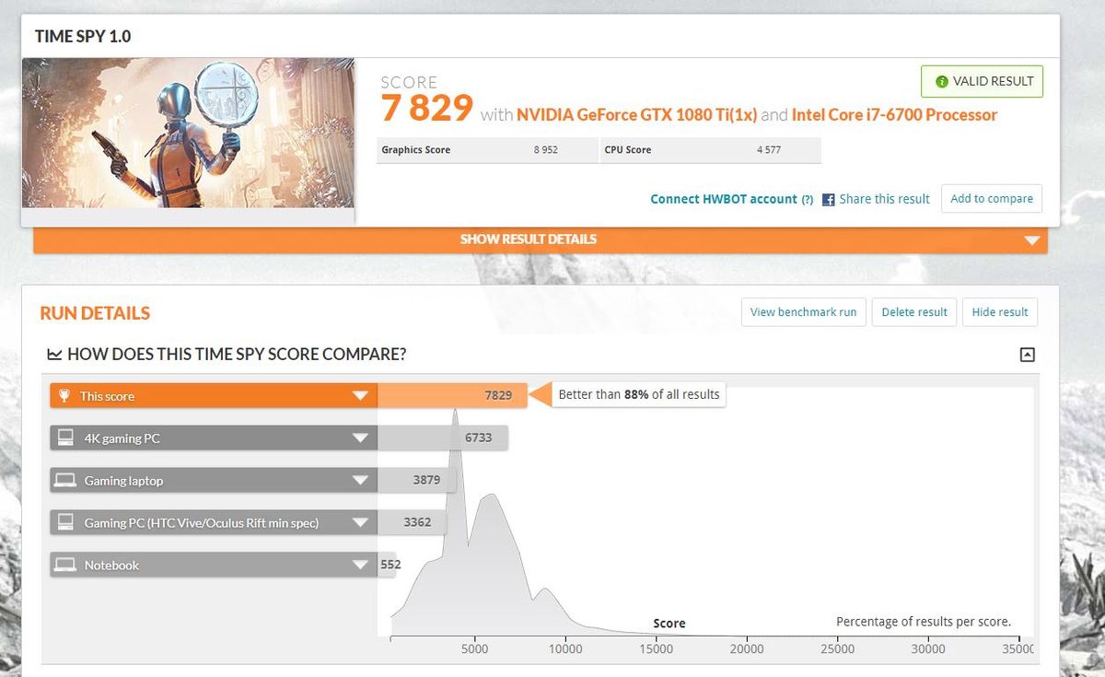
Task: Click the laptop icon beside Gaming laptop
Action: click(64, 481)
